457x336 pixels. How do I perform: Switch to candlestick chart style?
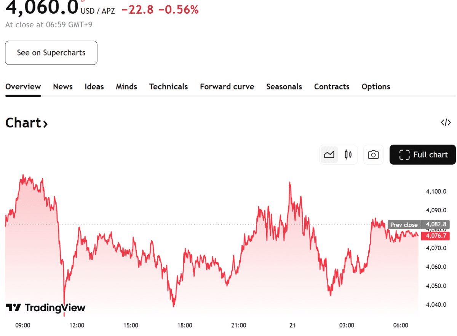tap(348, 155)
